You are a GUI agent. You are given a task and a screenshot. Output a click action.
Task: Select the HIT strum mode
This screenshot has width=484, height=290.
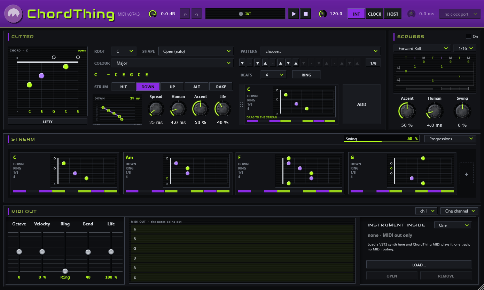point(124,86)
